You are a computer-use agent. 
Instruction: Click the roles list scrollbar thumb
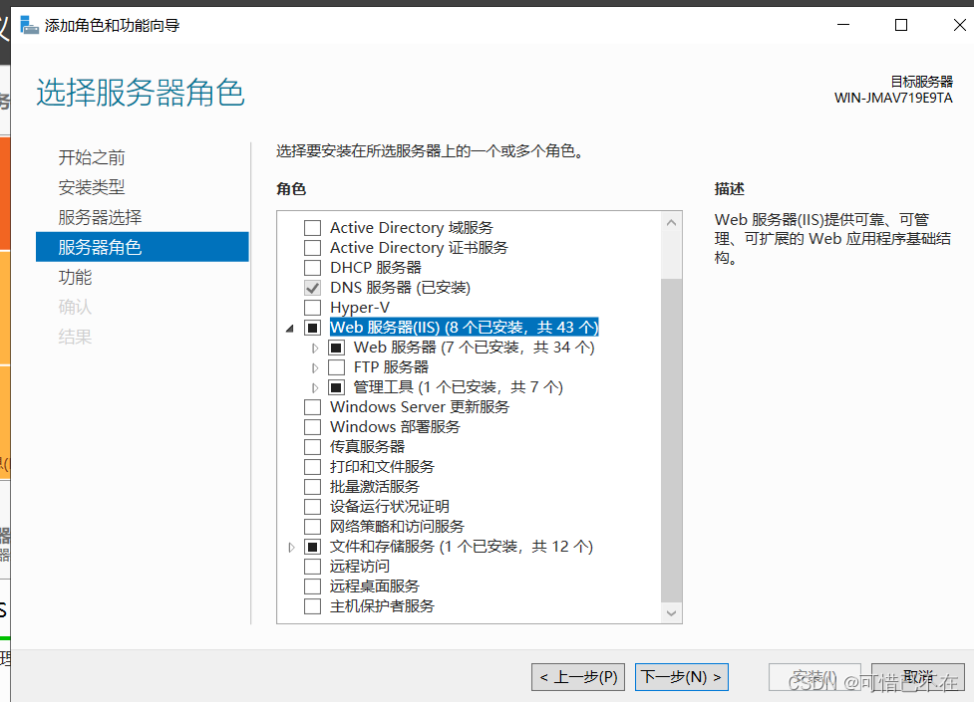tap(671, 440)
